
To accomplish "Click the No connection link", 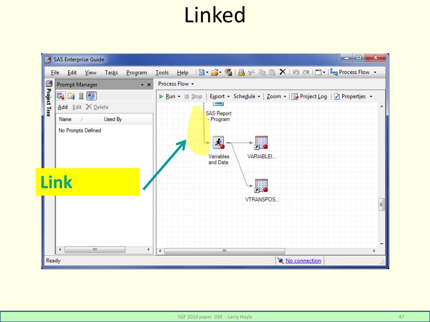I will tap(303, 261).
